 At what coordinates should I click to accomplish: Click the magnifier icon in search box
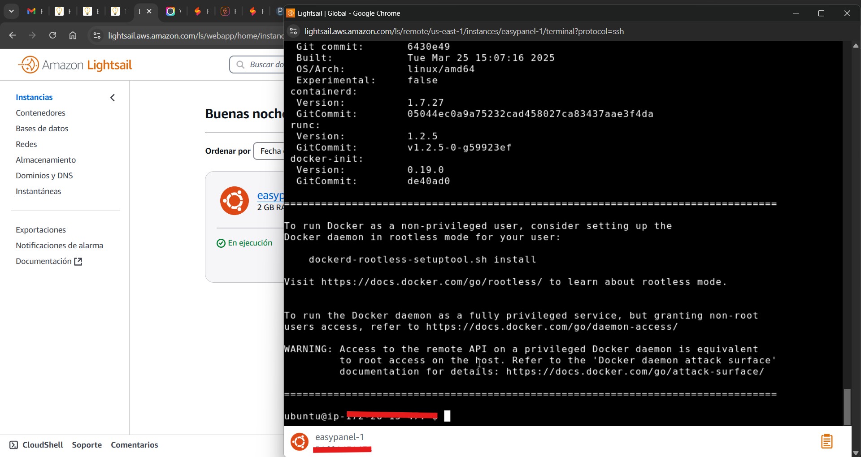pyautogui.click(x=240, y=65)
